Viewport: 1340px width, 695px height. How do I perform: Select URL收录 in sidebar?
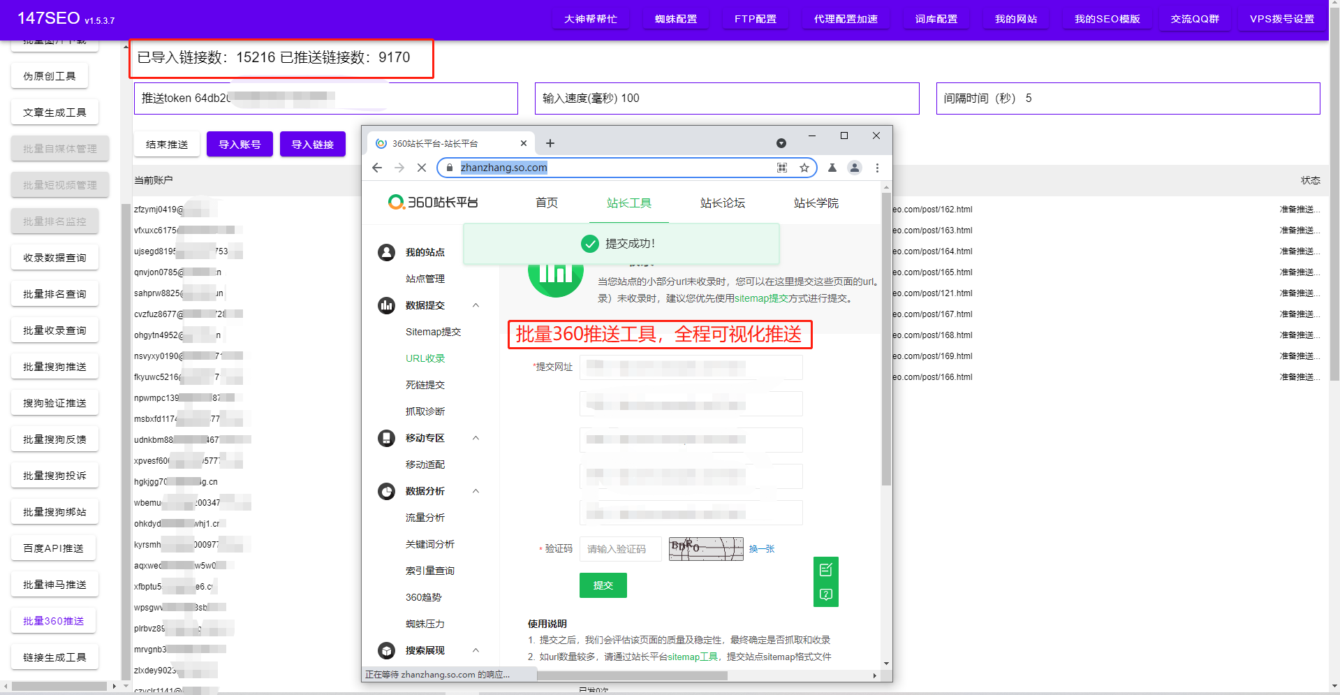[x=425, y=358]
